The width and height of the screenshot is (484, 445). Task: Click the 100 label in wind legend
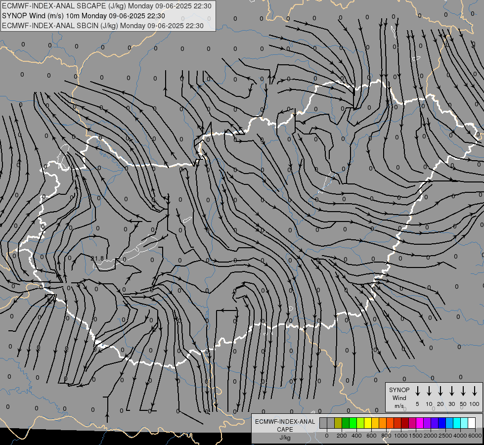pos(475,404)
